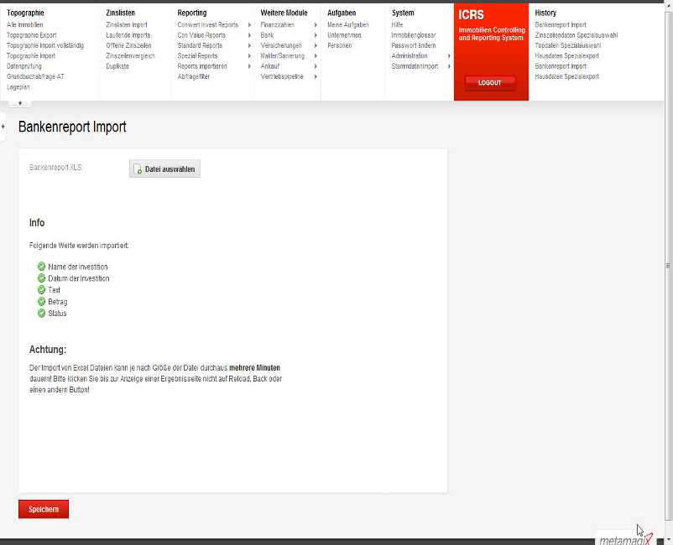
Task: Open Meine Aufgaben link
Action: pyautogui.click(x=348, y=25)
